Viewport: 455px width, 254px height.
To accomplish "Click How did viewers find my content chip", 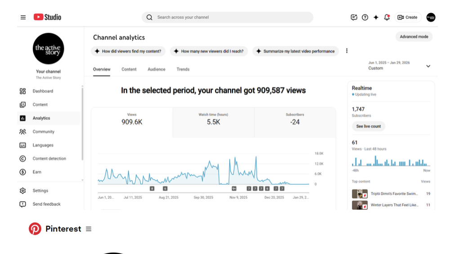I will (x=128, y=51).
